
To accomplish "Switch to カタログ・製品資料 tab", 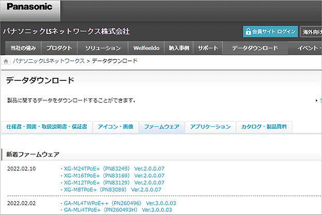I will pos(264,127).
